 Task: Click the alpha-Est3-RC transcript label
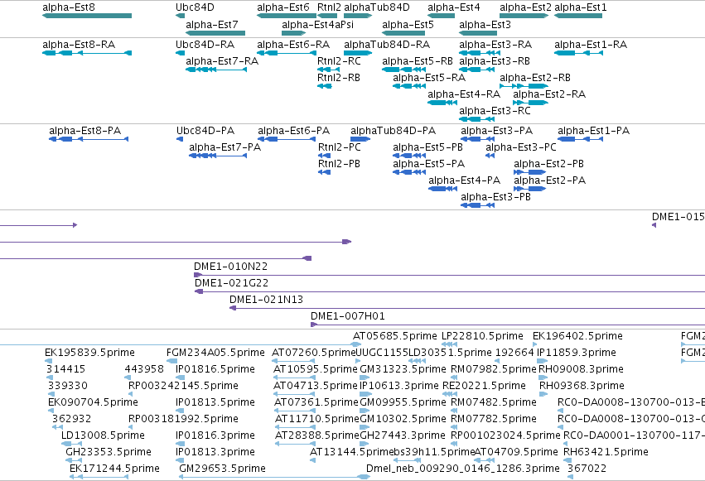coord(495,111)
